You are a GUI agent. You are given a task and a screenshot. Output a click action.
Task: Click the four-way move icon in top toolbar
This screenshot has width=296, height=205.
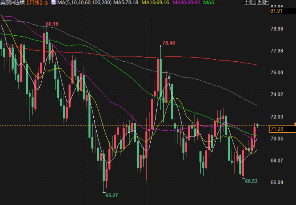[247, 3]
